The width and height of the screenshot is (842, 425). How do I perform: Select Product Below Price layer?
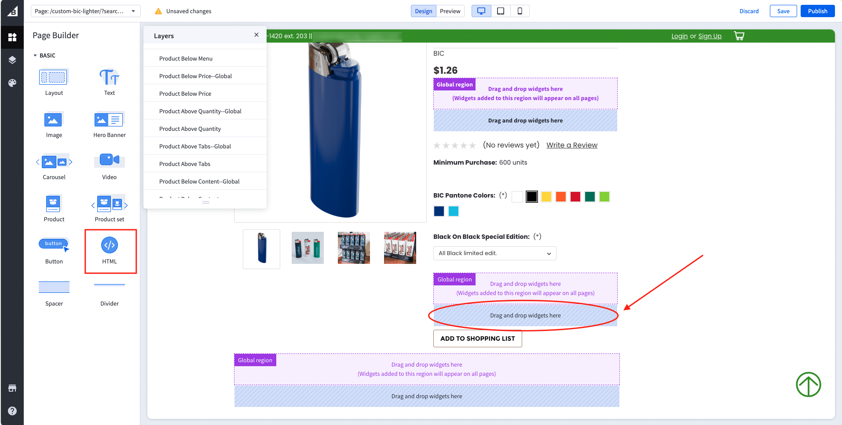(x=205, y=94)
